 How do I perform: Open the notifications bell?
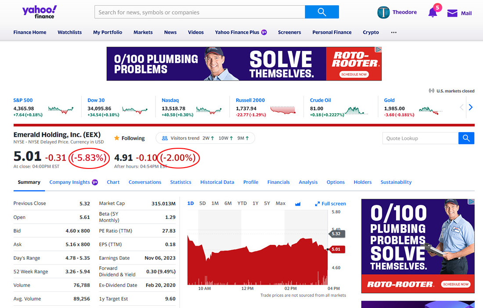pyautogui.click(x=433, y=13)
